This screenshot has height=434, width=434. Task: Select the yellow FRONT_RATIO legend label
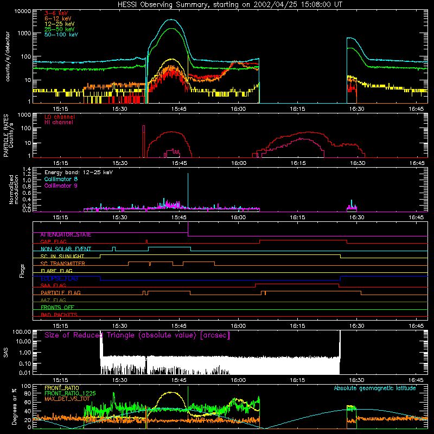coord(62,388)
